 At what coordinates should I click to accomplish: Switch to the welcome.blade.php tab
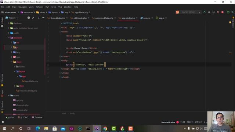tap(104, 18)
